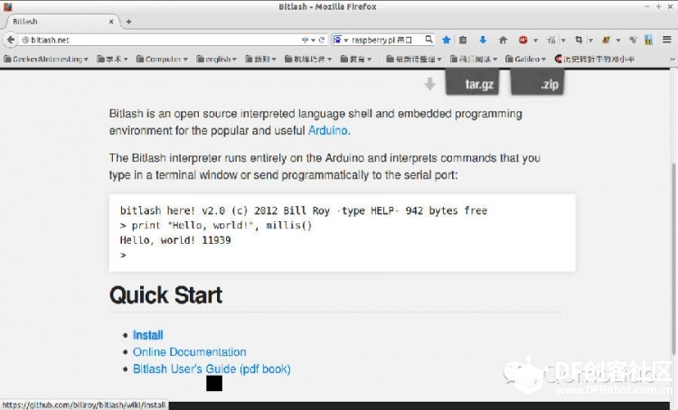Close the Bitlash tab
The width and height of the screenshot is (678, 410).
(x=111, y=21)
